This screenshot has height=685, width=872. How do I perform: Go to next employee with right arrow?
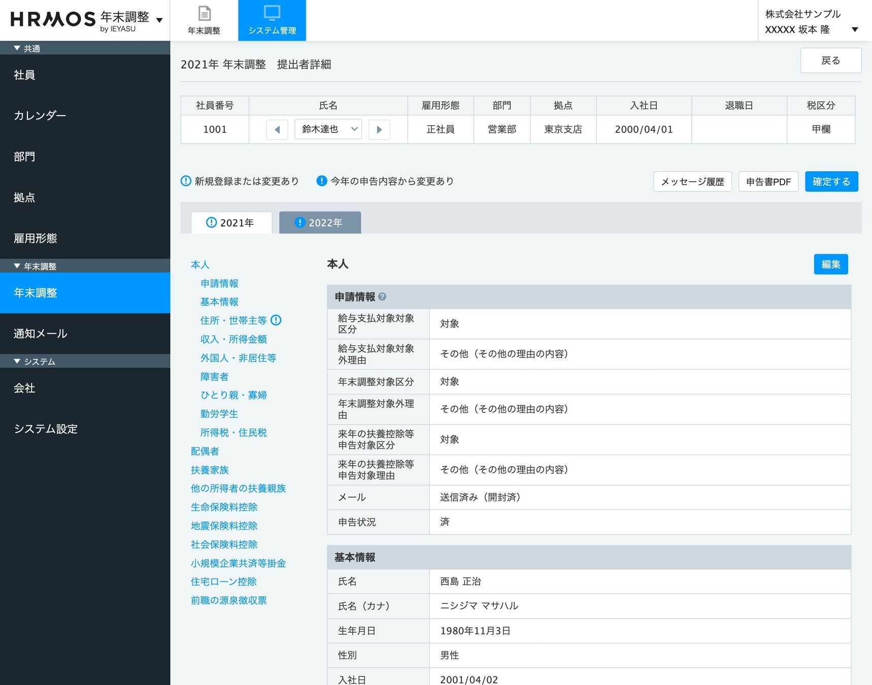coord(379,129)
